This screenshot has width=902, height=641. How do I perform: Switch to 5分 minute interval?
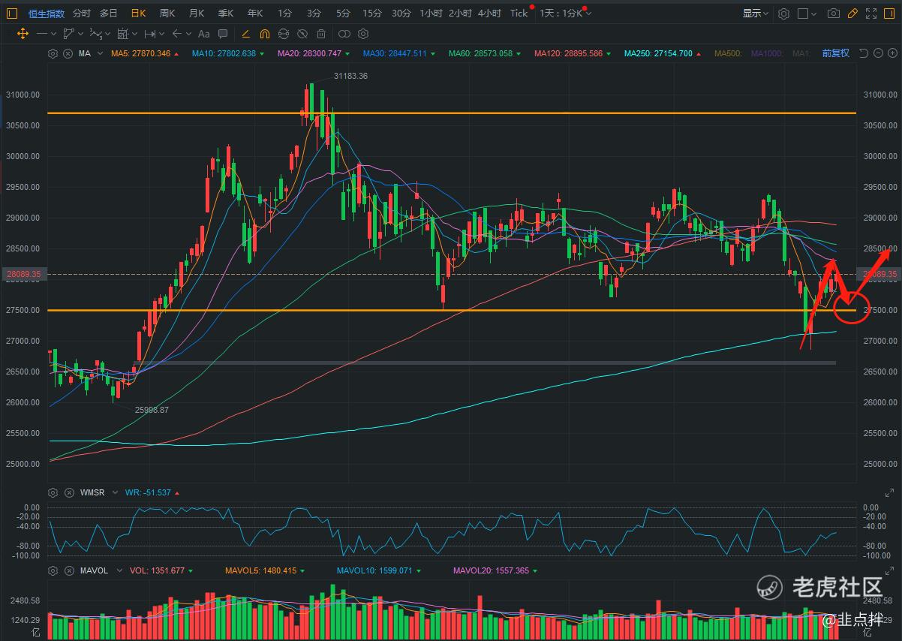(343, 14)
